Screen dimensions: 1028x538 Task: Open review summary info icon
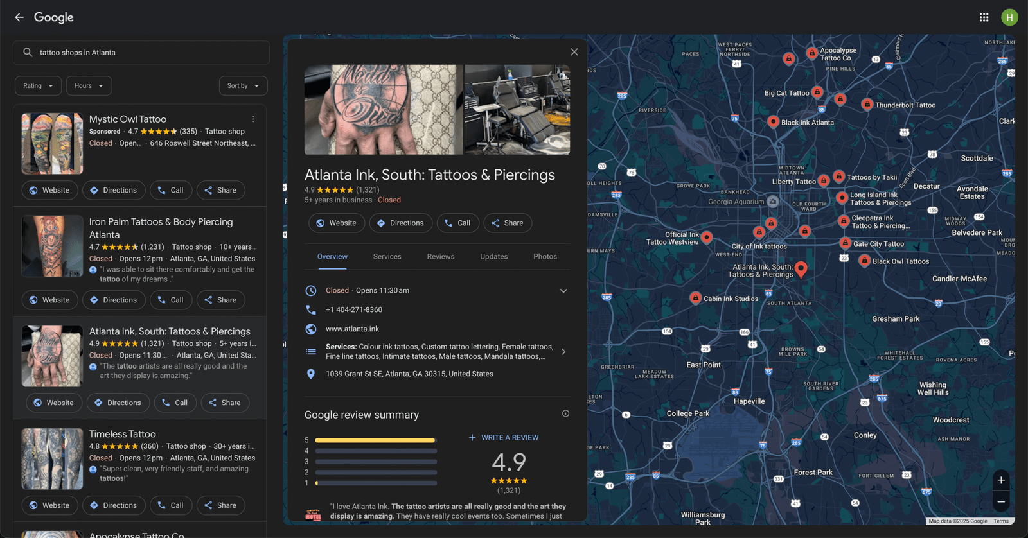tap(565, 413)
